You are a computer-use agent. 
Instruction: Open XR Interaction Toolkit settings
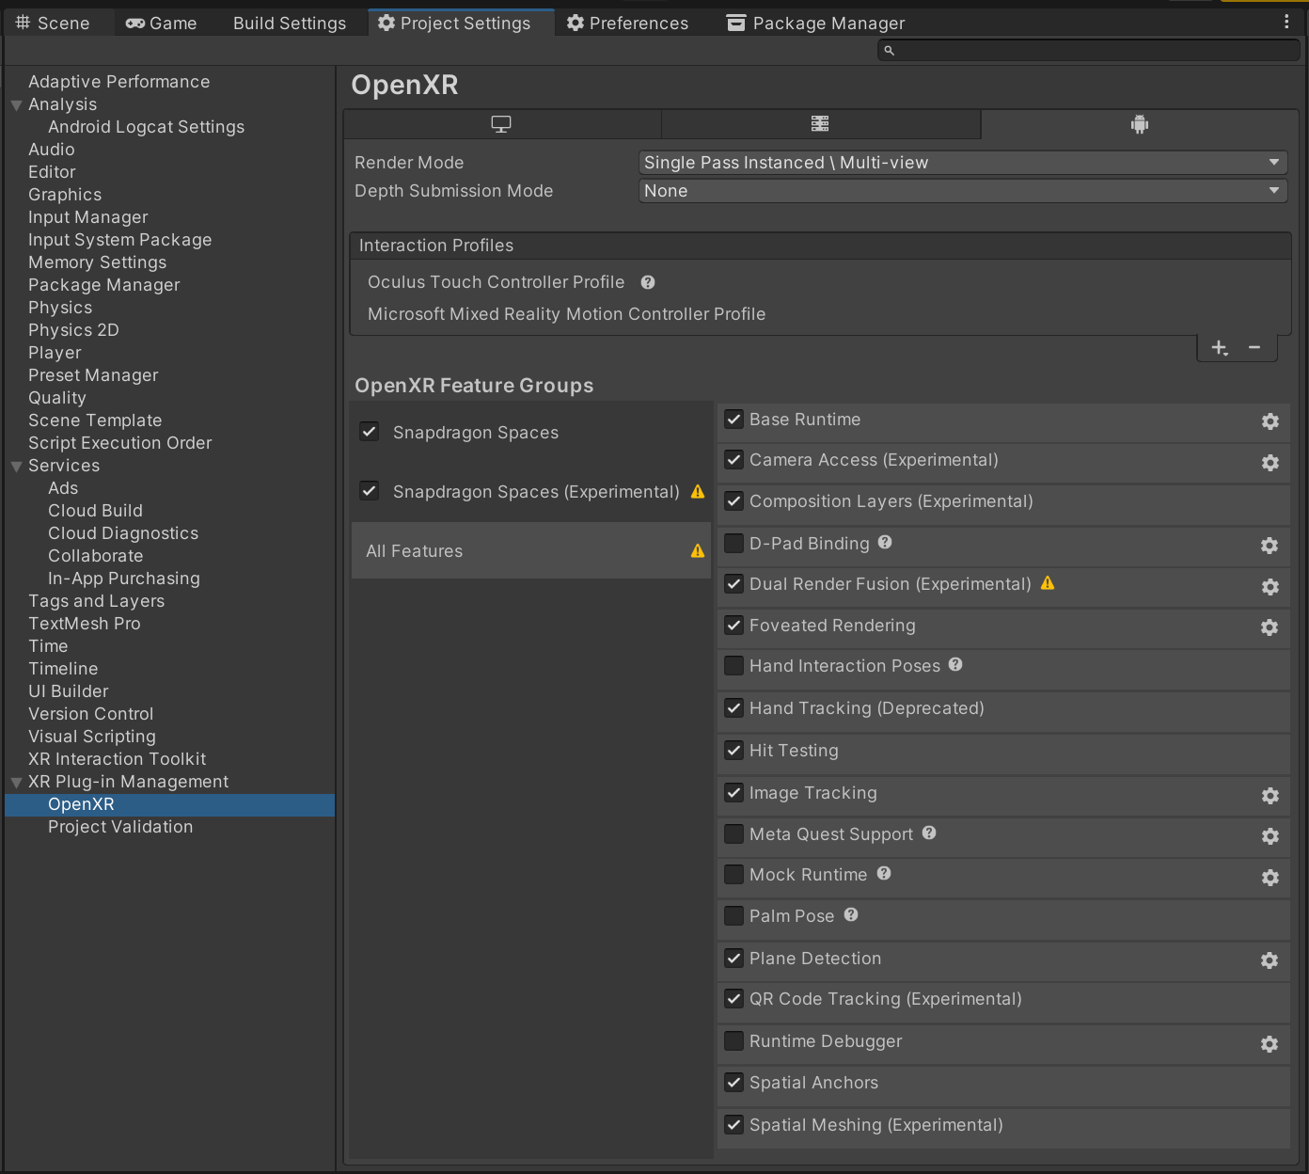tap(117, 759)
